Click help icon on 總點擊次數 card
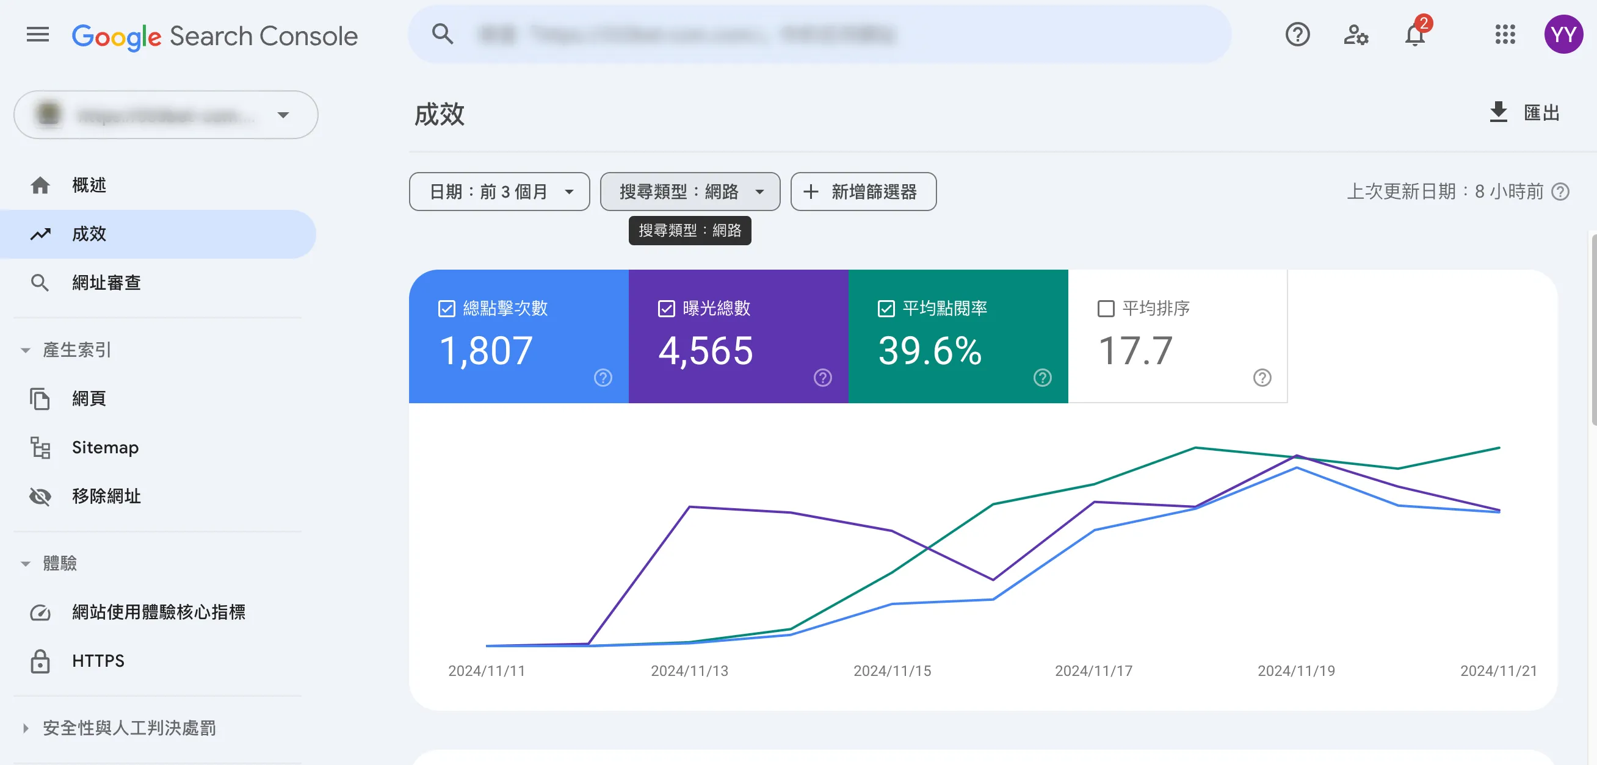1597x765 pixels. click(603, 377)
